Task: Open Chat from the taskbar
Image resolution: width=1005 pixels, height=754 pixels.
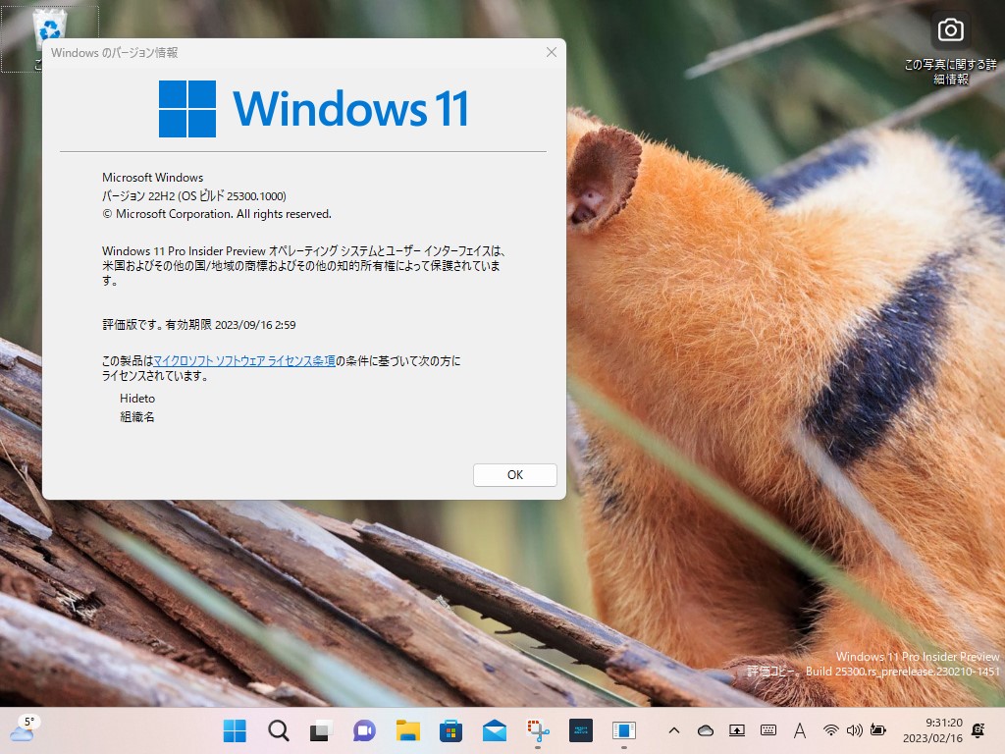Action: click(364, 730)
